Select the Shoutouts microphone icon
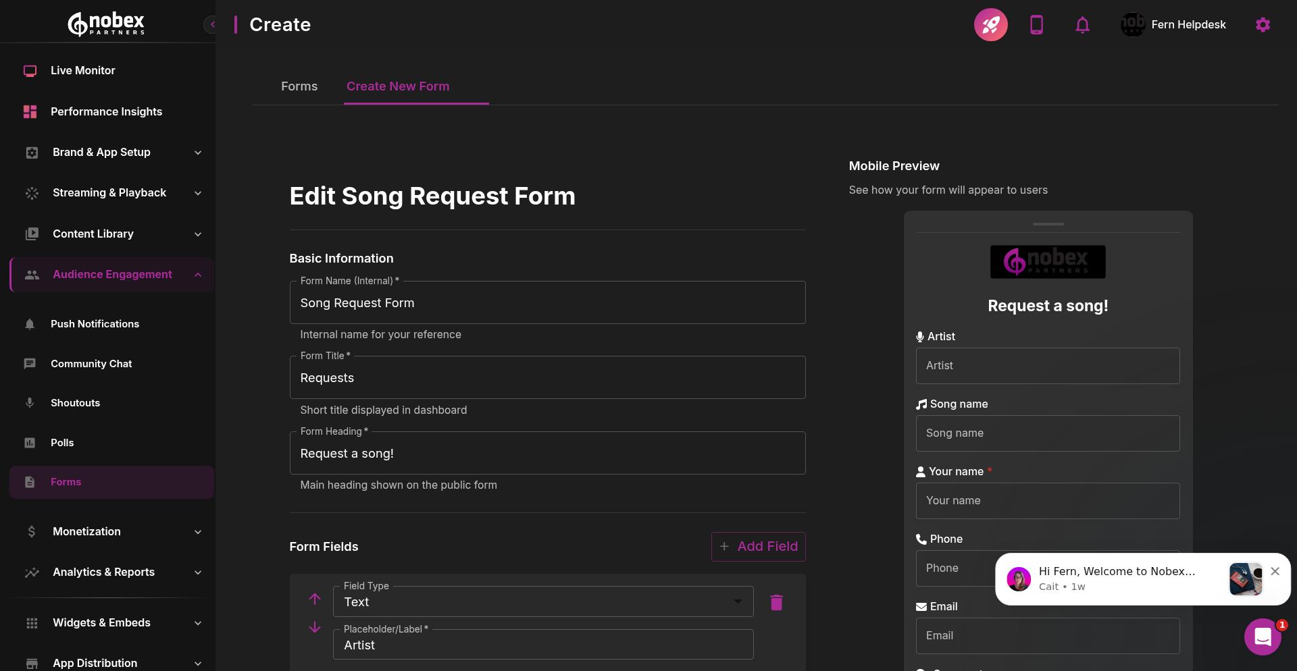This screenshot has height=671, width=1297. click(x=30, y=402)
